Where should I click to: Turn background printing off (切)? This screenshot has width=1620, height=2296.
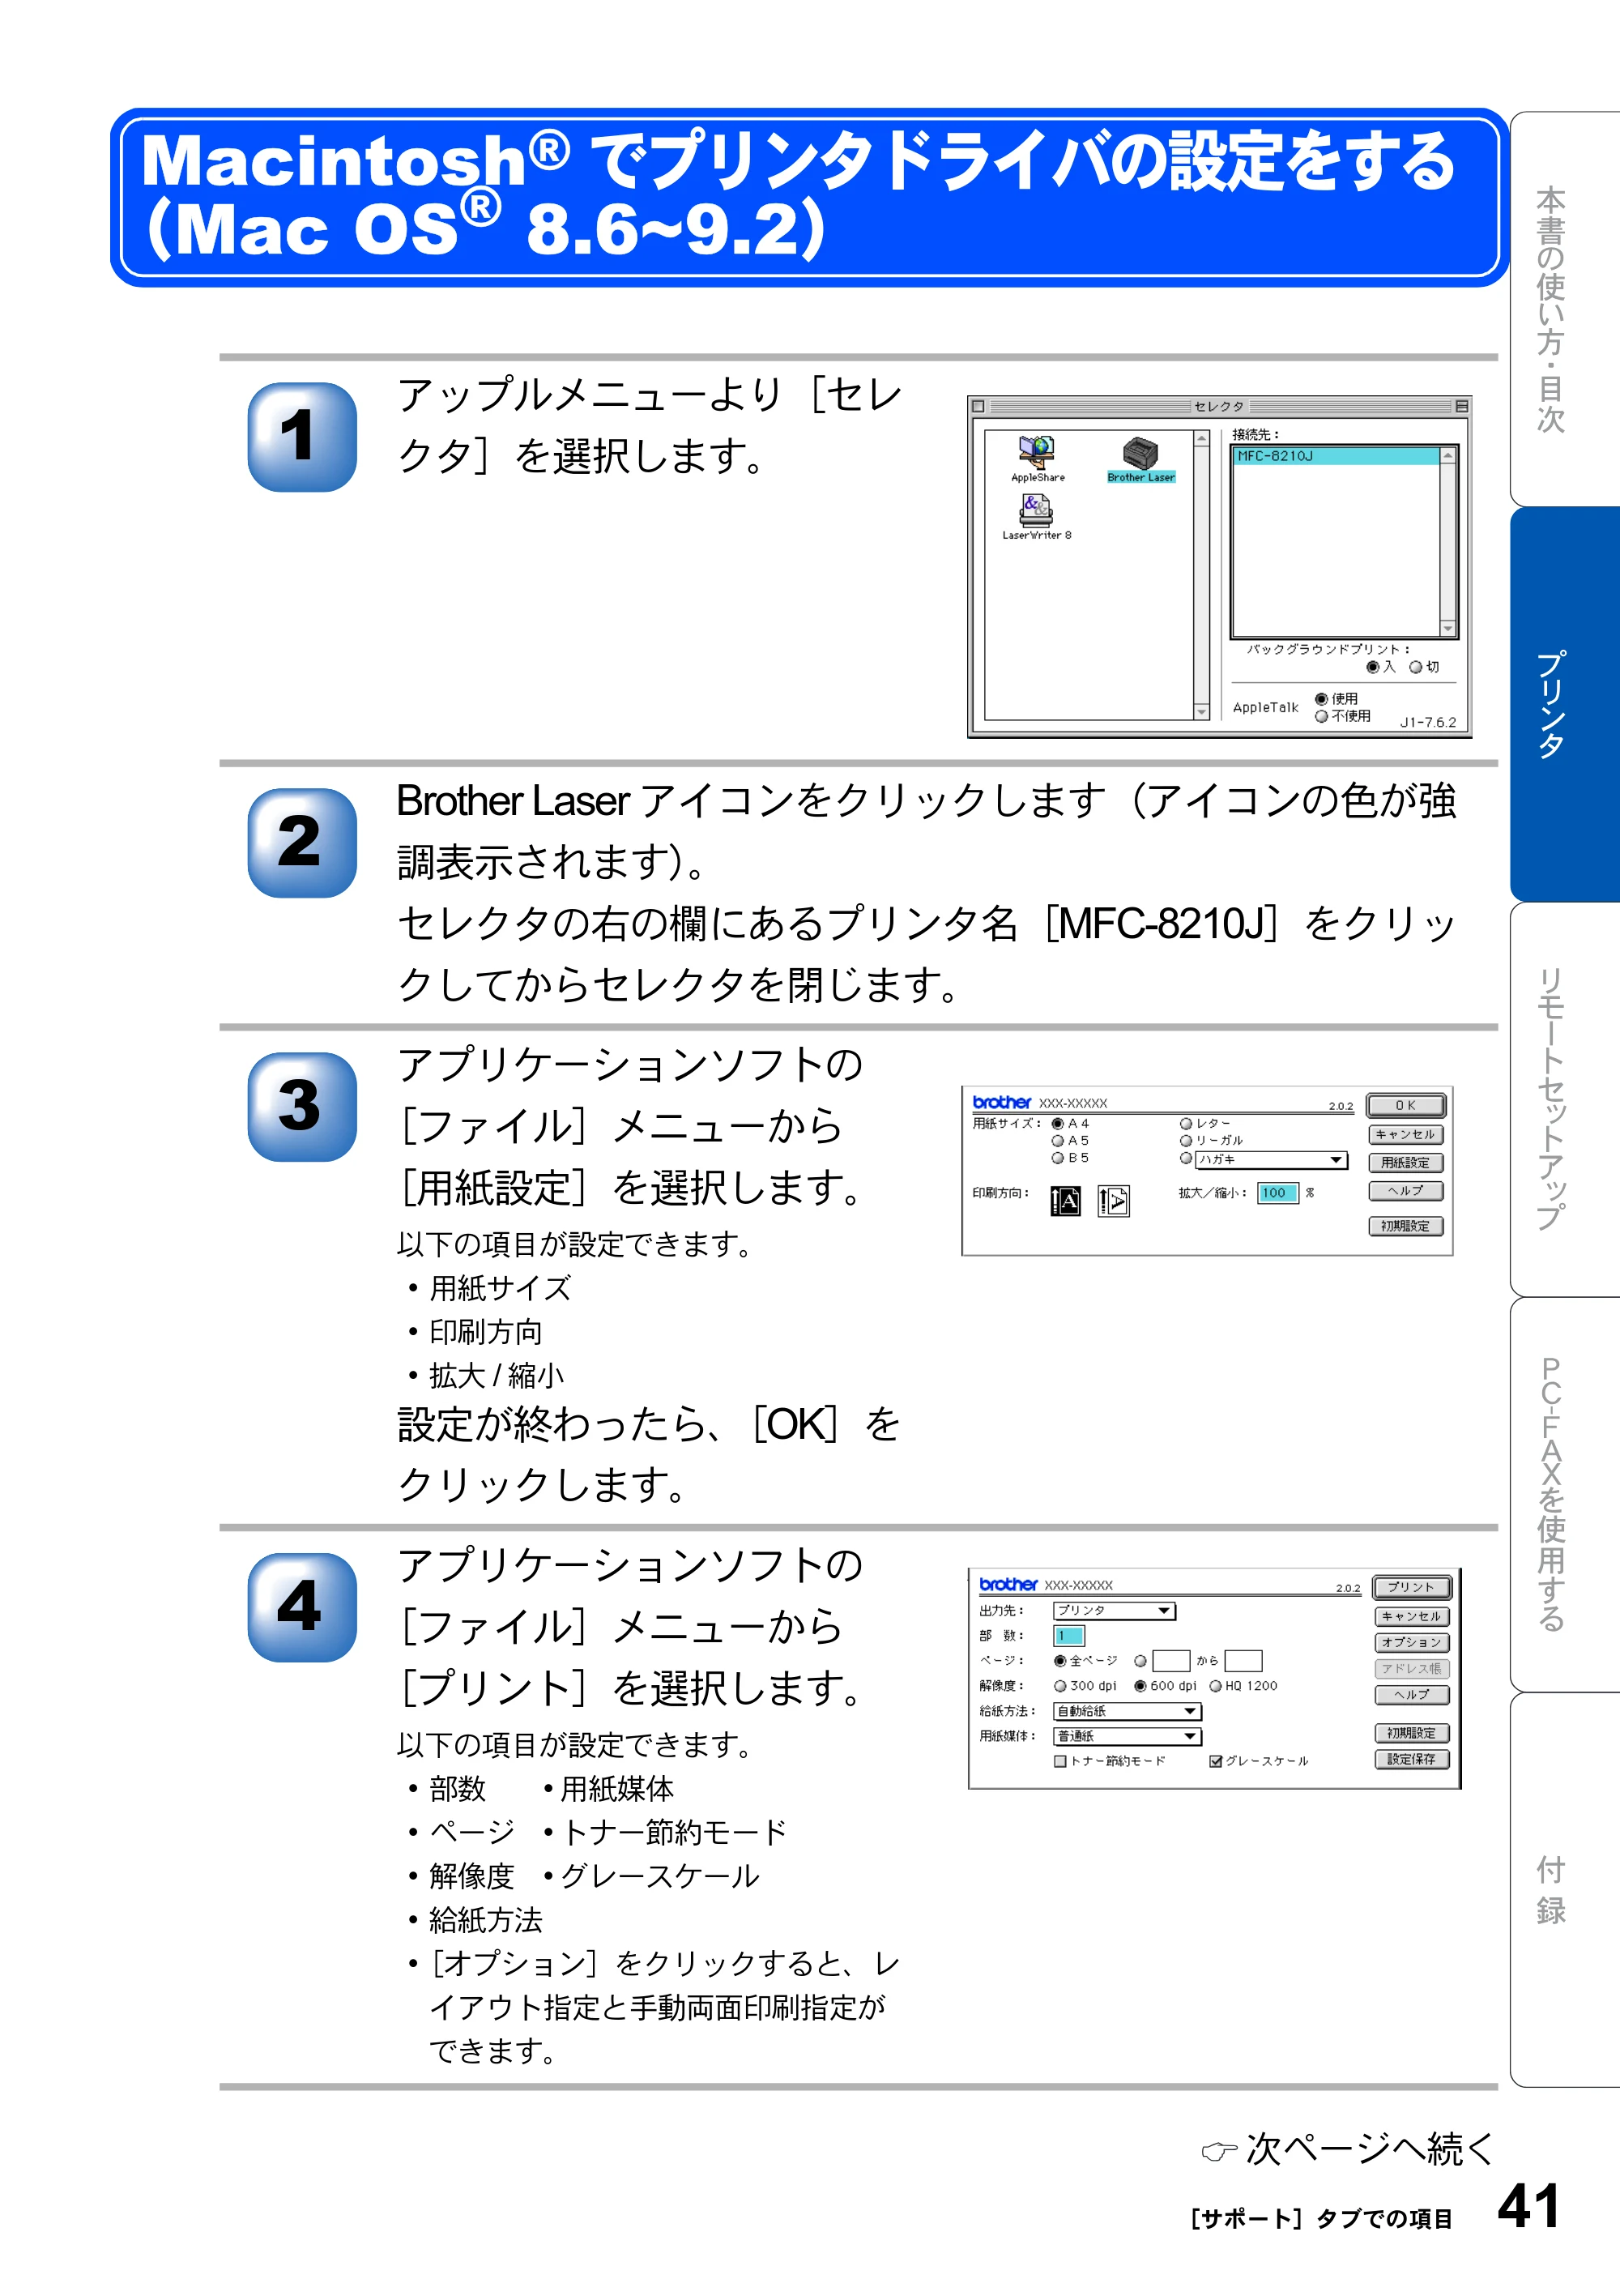[x=1415, y=667]
